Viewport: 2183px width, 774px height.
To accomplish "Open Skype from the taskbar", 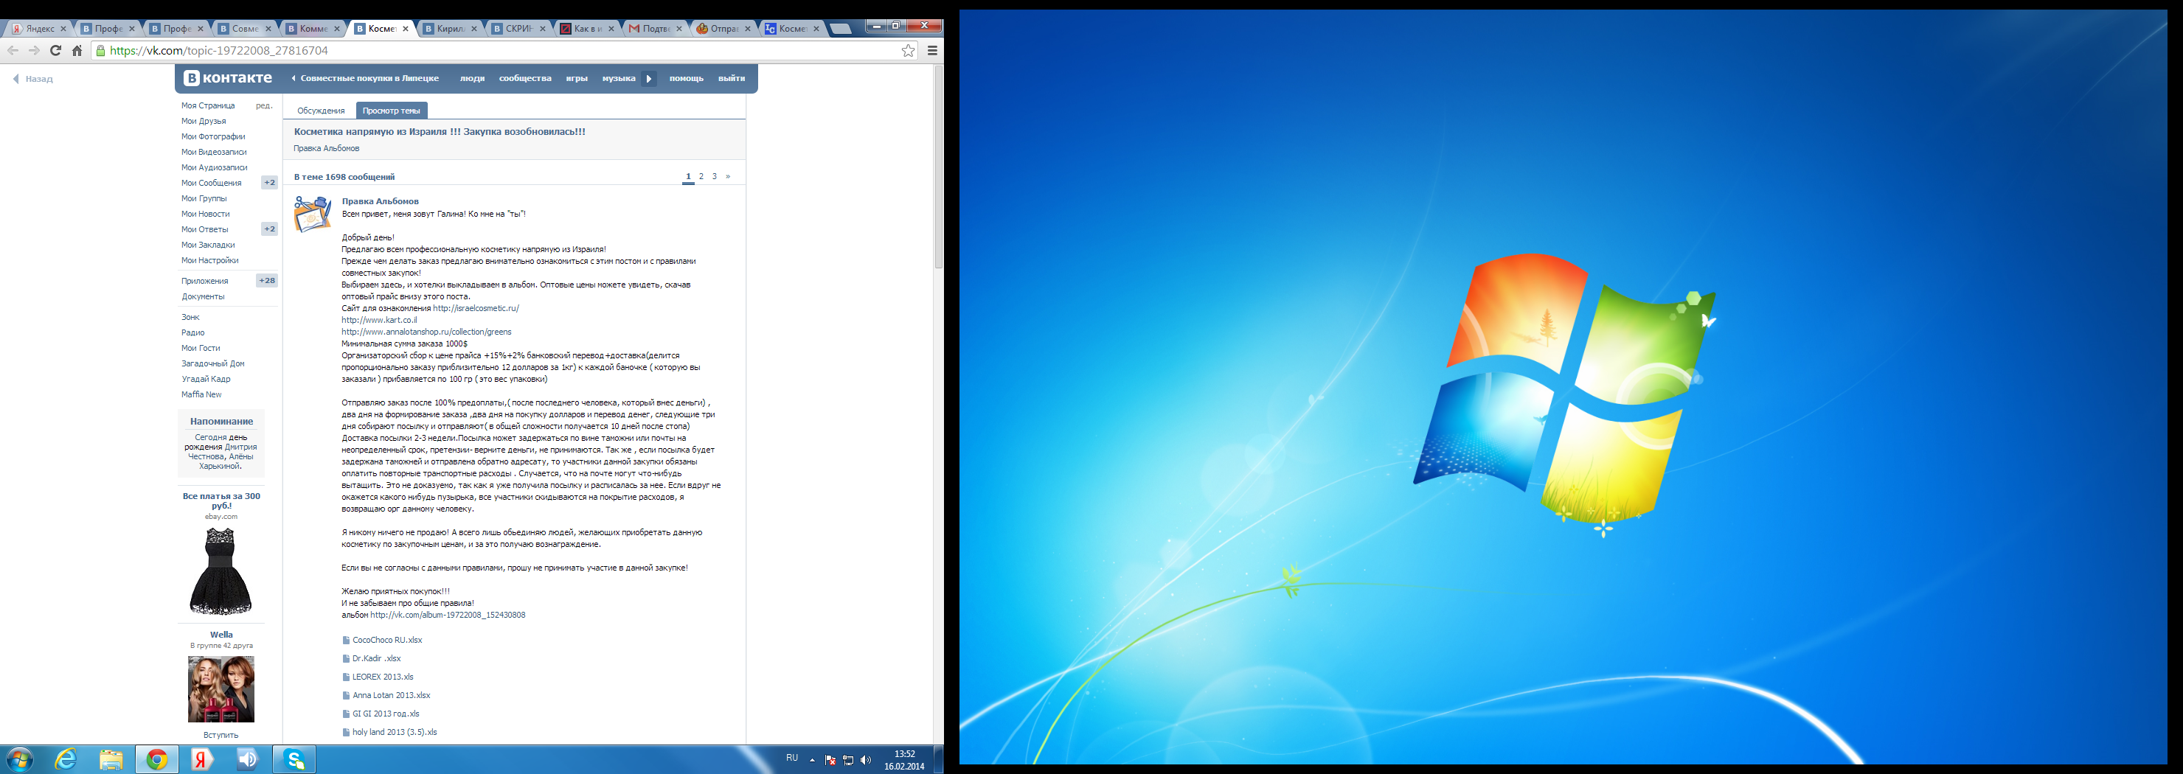I will pos(294,759).
